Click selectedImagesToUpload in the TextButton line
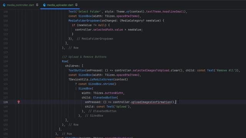The width and height of the screenshot is (246, 138). click(x=151, y=71)
